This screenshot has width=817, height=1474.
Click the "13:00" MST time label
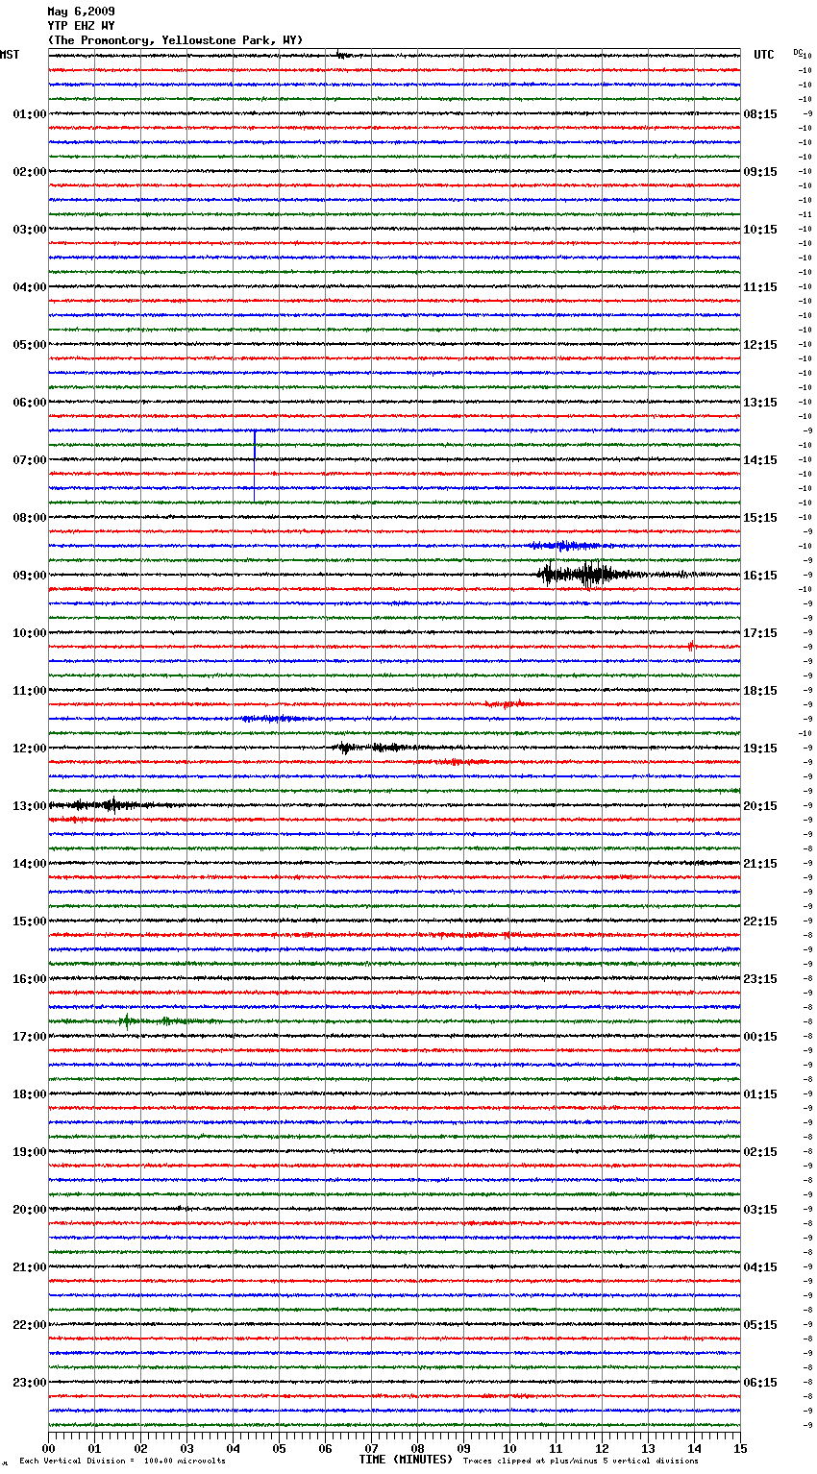click(30, 806)
